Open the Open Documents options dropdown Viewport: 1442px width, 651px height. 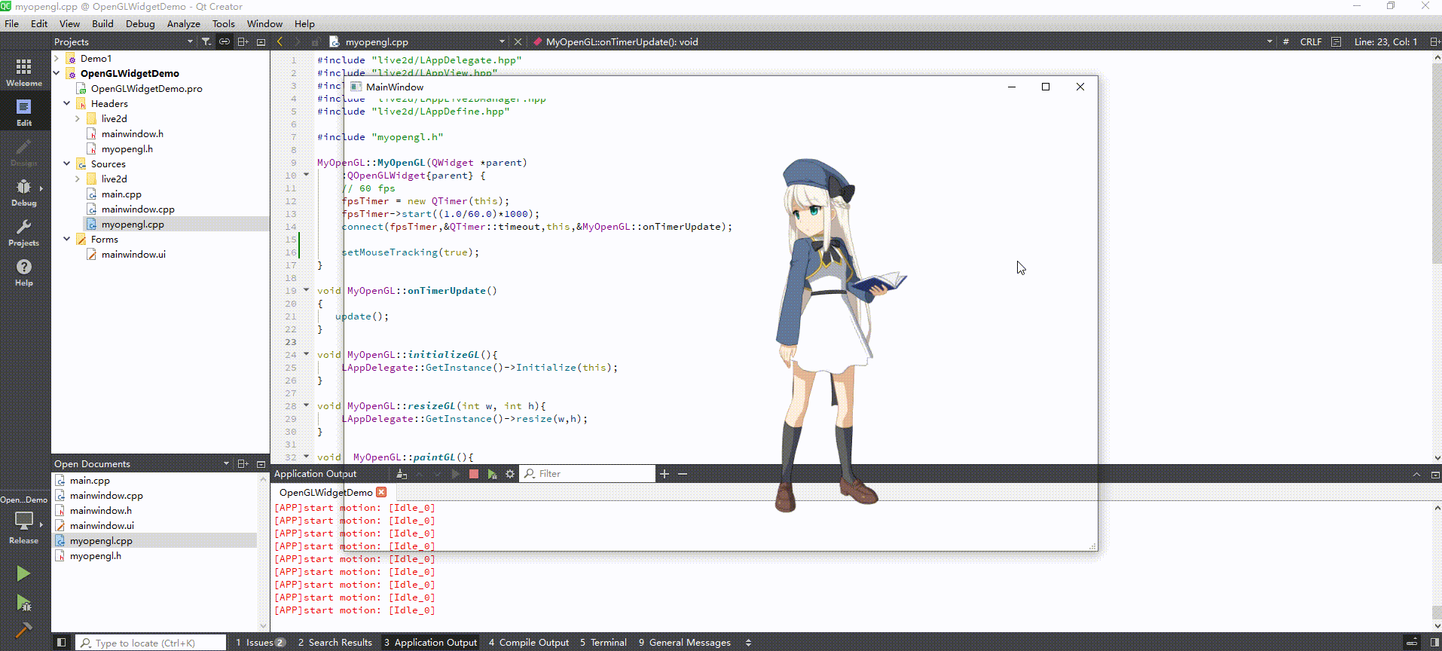point(226,464)
